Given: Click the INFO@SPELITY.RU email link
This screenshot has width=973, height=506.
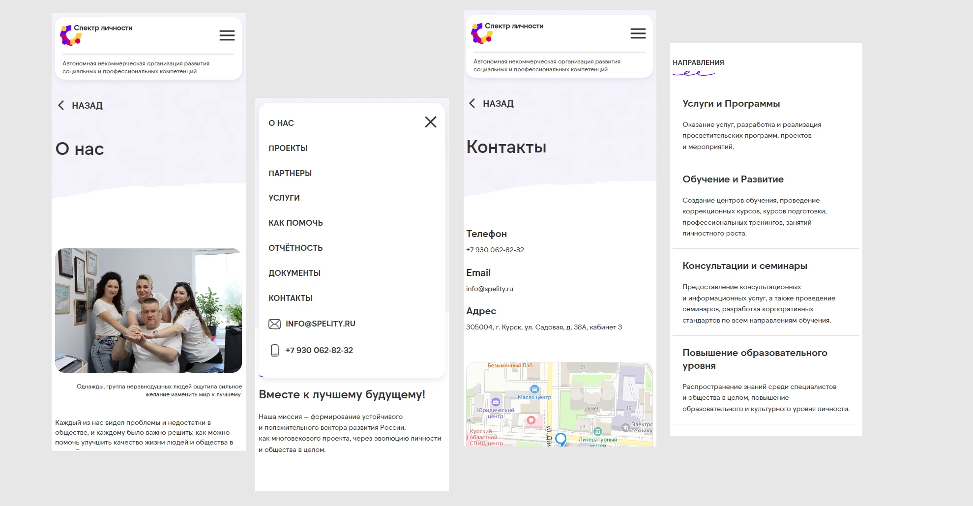Looking at the screenshot, I should pyautogui.click(x=320, y=323).
